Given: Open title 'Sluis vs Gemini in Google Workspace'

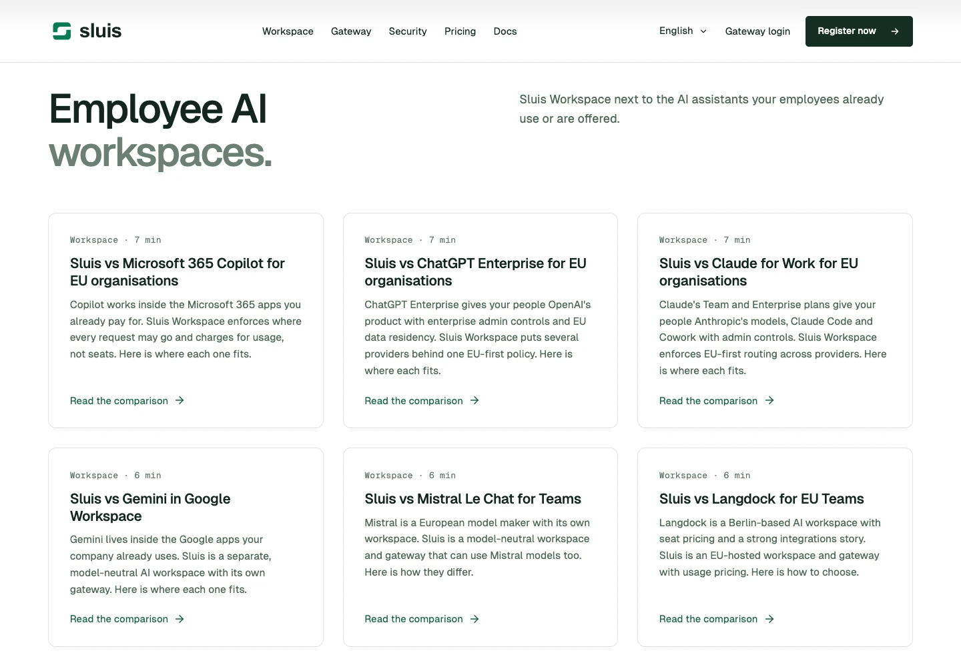Looking at the screenshot, I should [150, 508].
